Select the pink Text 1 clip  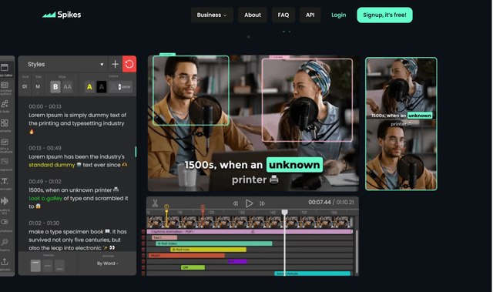[x=164, y=237]
